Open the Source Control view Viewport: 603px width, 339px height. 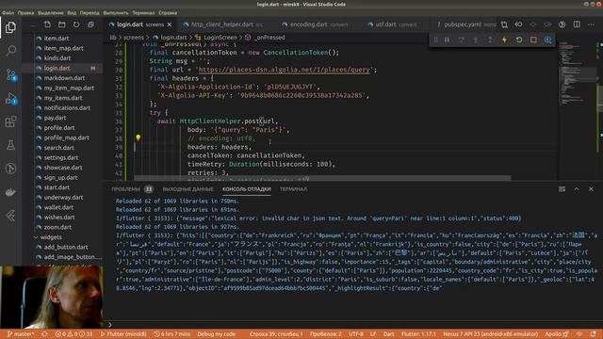tap(10, 74)
